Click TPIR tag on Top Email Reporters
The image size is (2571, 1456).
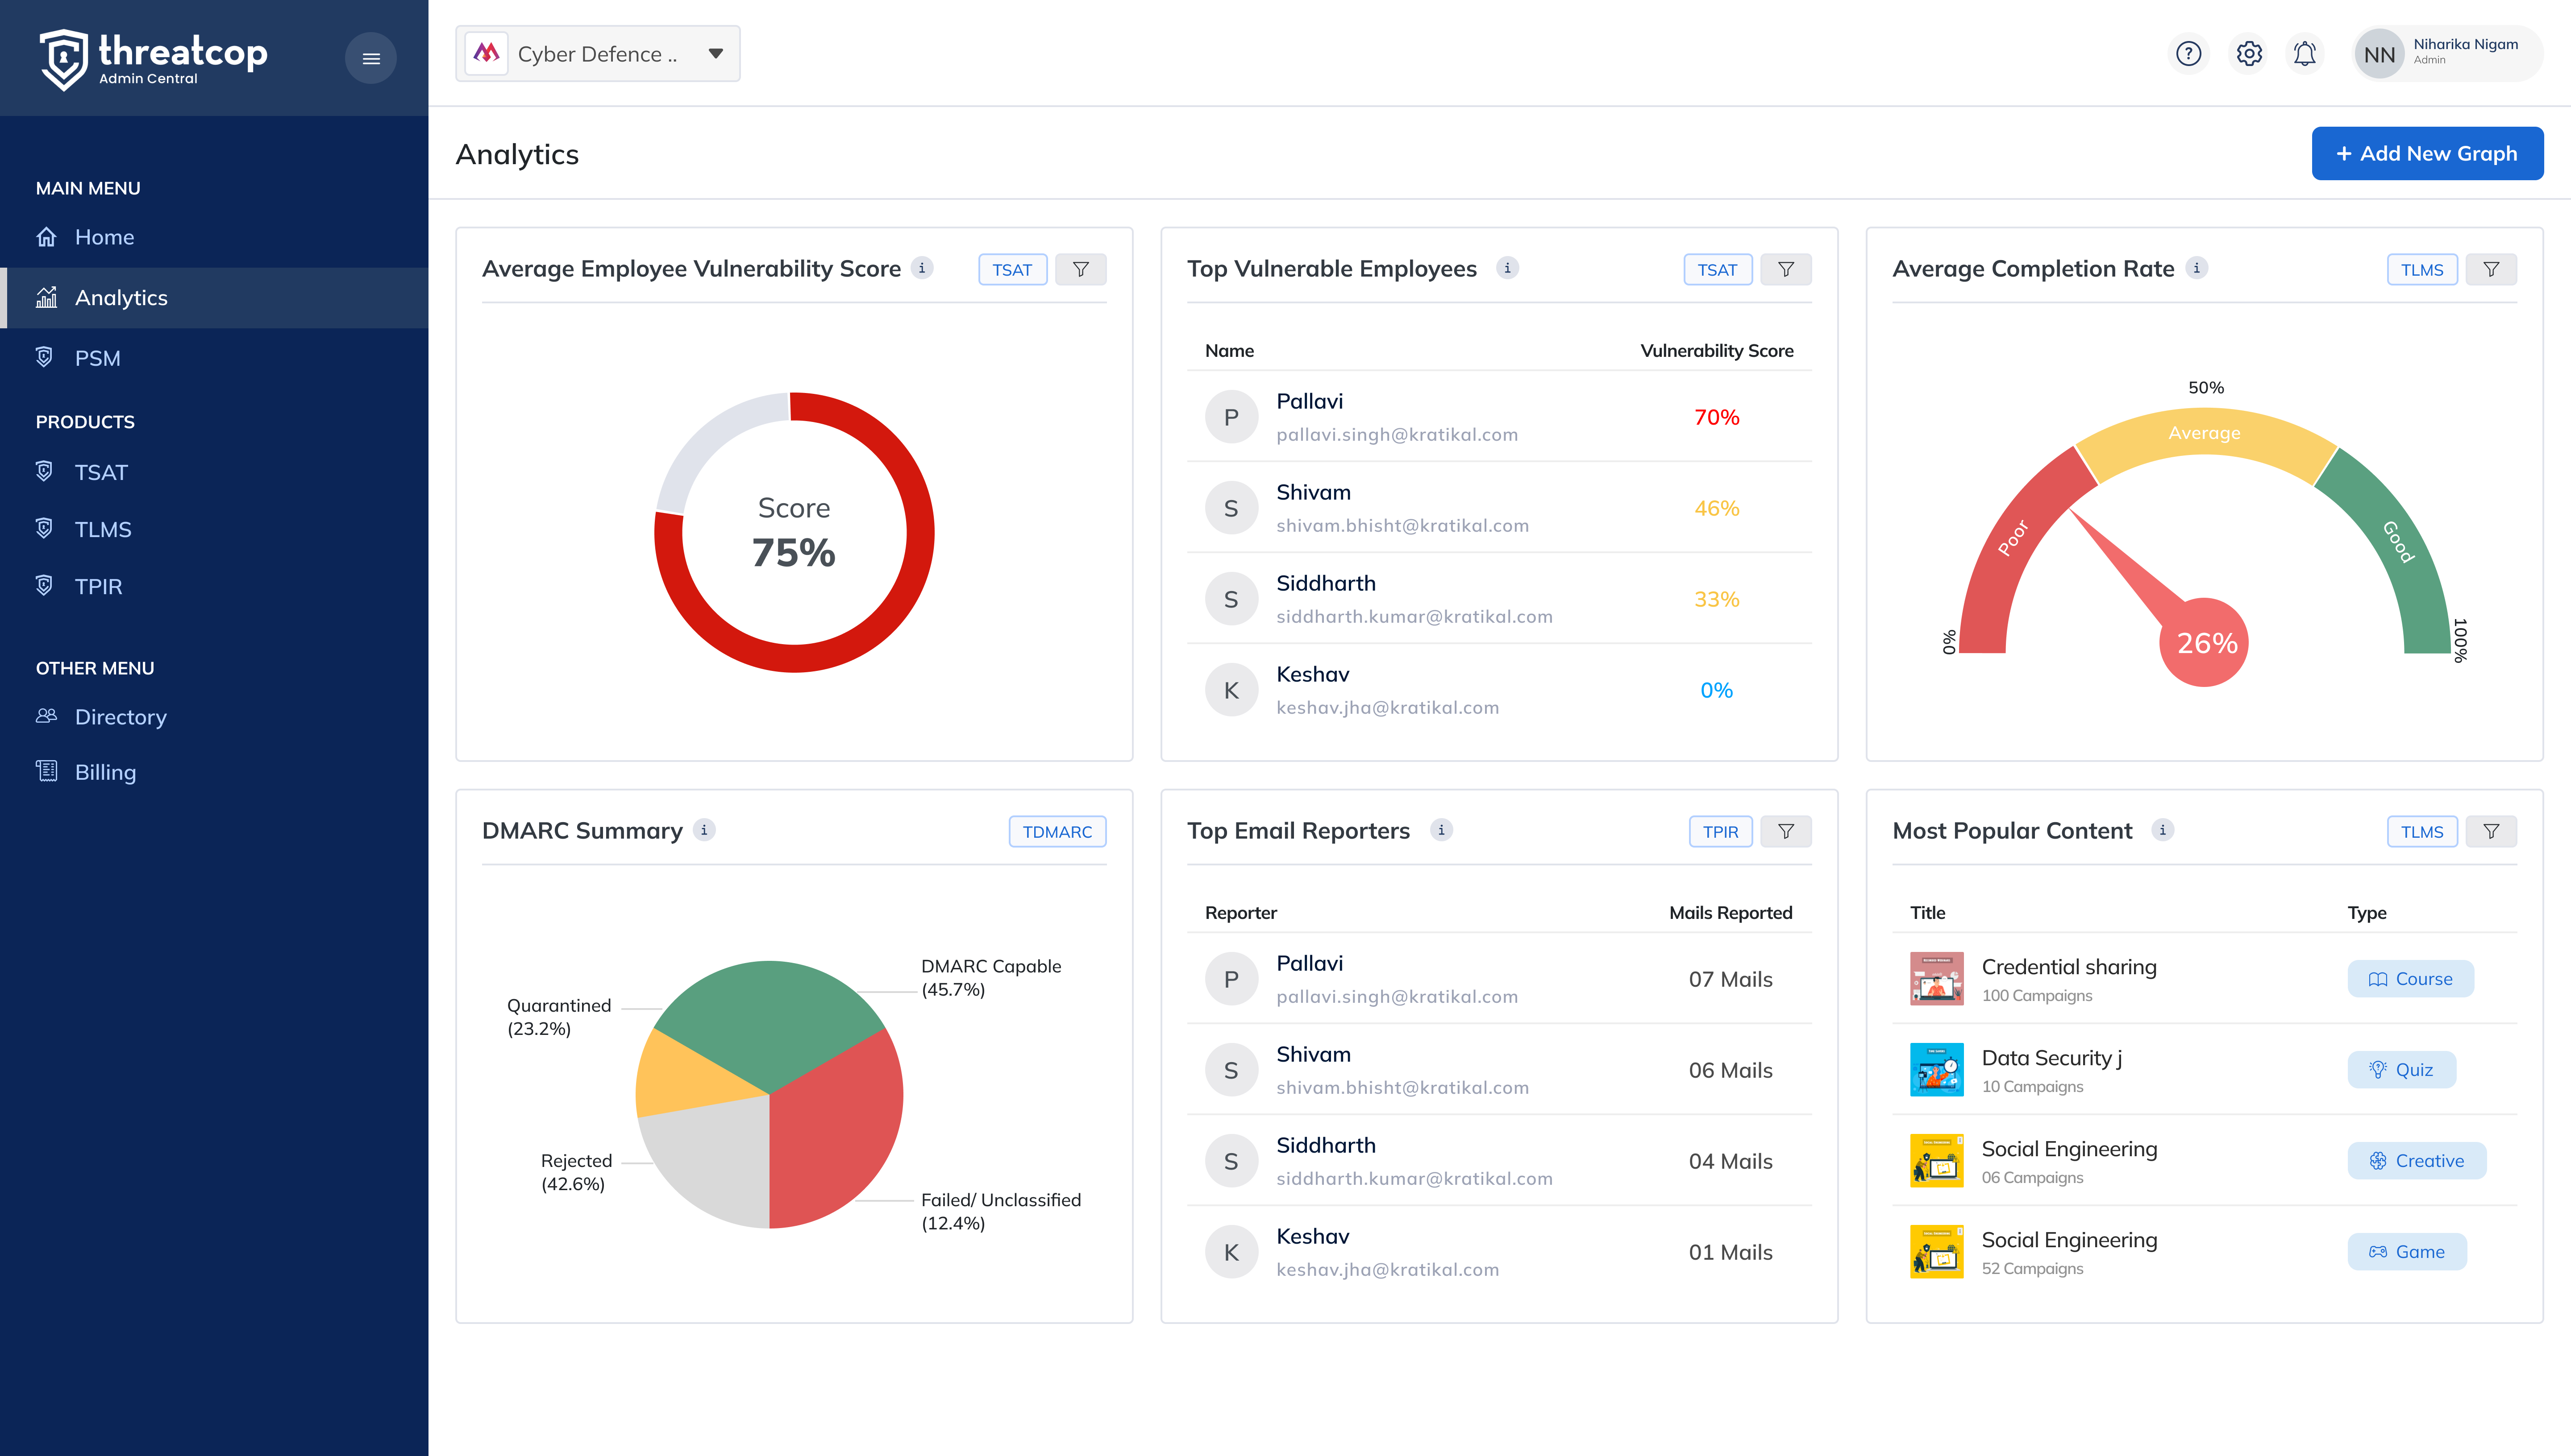tap(1721, 831)
